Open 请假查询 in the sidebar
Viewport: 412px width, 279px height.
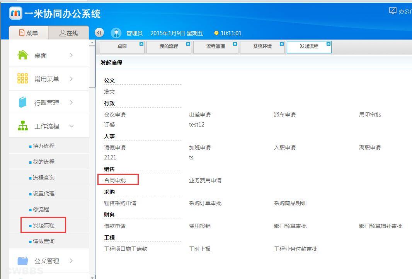[x=44, y=241]
